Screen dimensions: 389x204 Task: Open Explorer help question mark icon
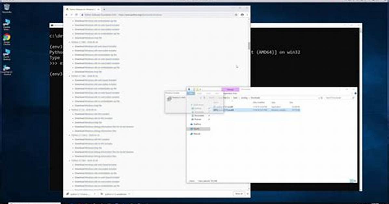[355, 94]
